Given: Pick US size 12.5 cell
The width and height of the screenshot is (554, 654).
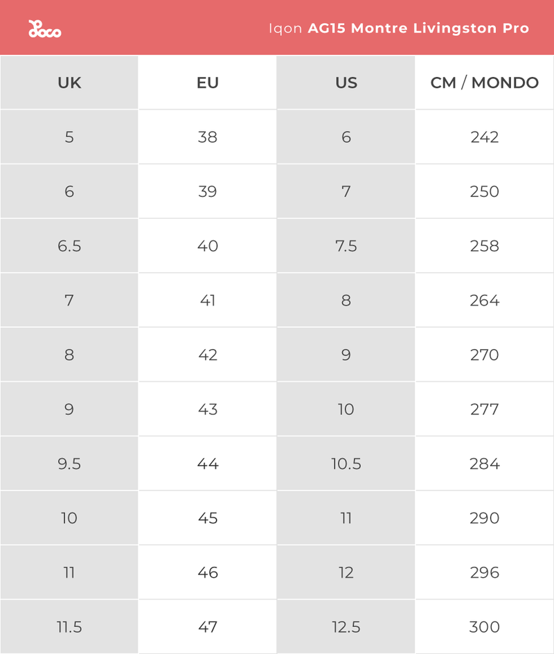Looking at the screenshot, I should tap(346, 627).
